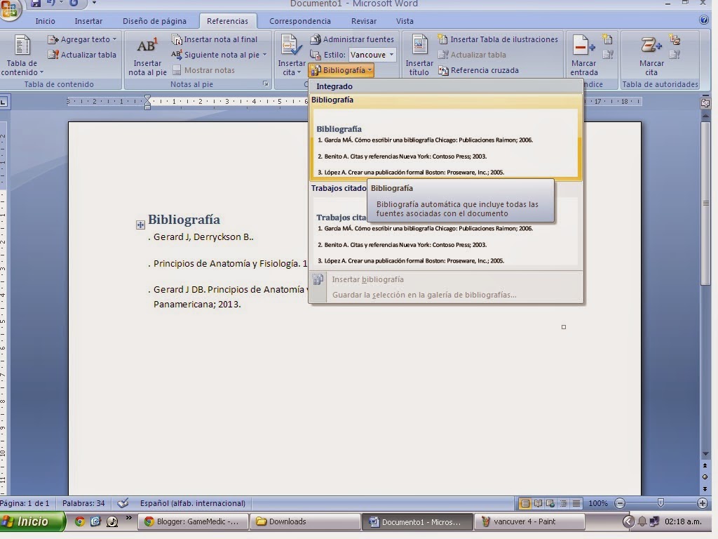Open Notas al pie dialog launcher
Image resolution: width=718 pixels, height=539 pixels.
(266, 84)
